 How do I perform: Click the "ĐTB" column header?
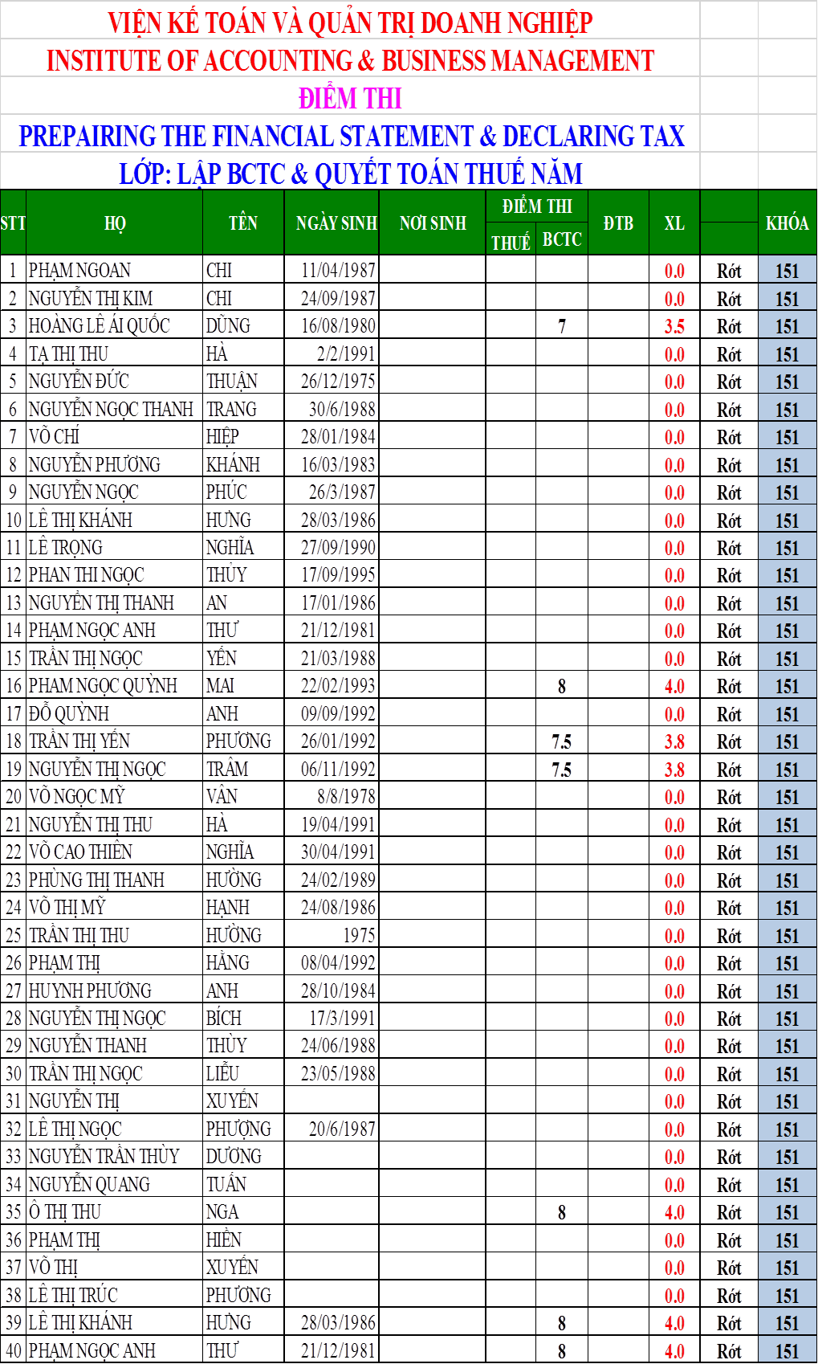point(618,223)
